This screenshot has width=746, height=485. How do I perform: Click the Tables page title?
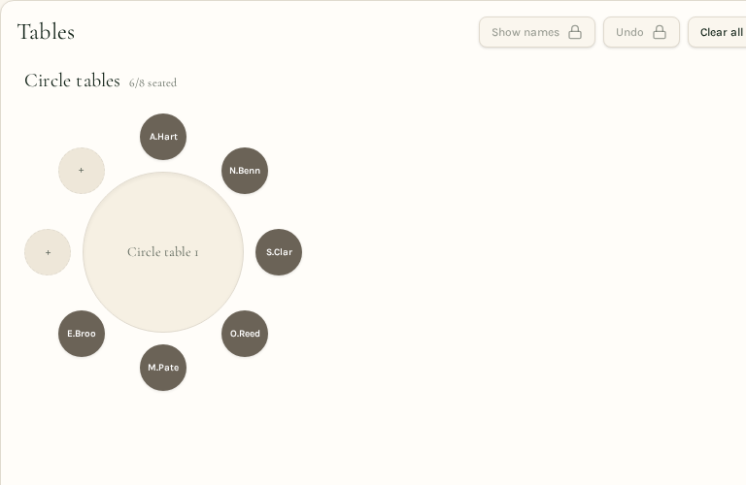(x=47, y=32)
